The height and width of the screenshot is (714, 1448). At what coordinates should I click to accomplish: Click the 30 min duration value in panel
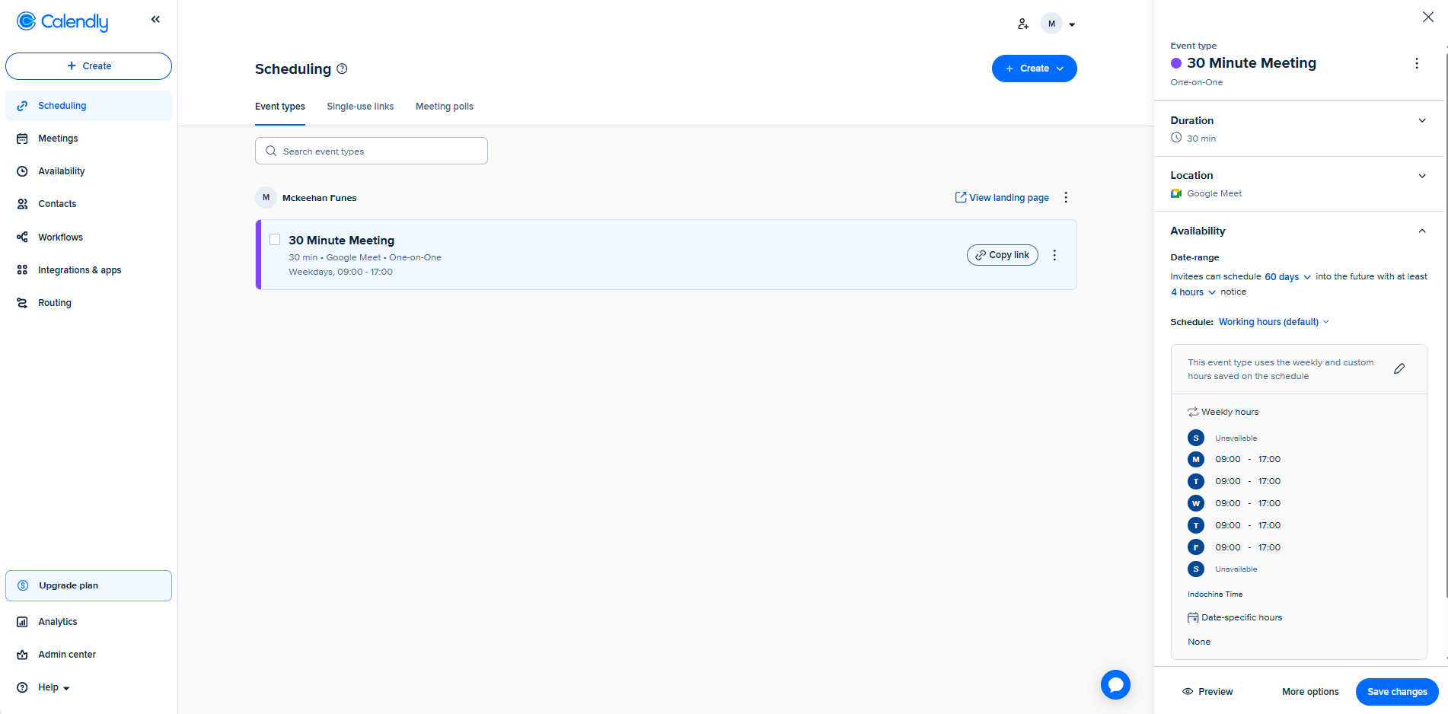tap(1201, 139)
